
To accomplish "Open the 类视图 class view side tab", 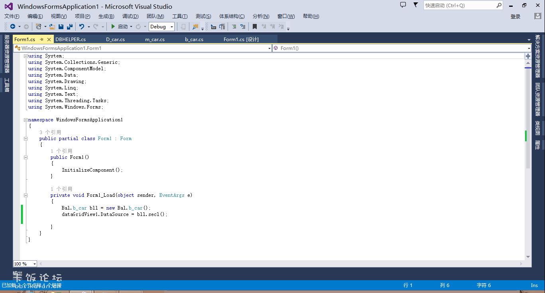I will tap(538, 128).
